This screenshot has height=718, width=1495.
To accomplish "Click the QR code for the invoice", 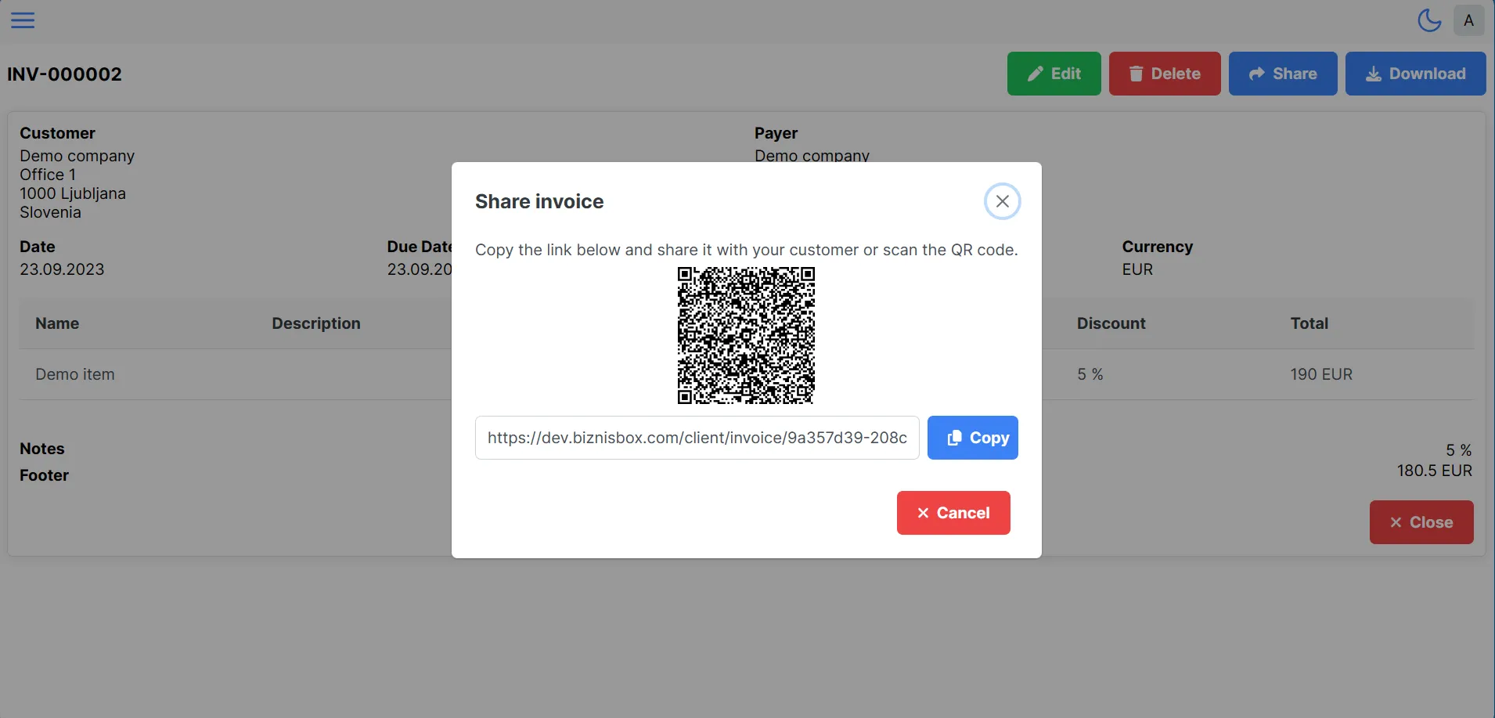I will point(745,336).
